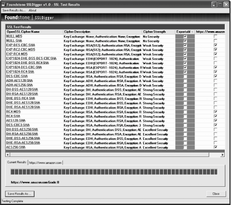The height and width of the screenshot is (205, 231).
Task: Open the Save Results As menu item
Action: [14, 11]
